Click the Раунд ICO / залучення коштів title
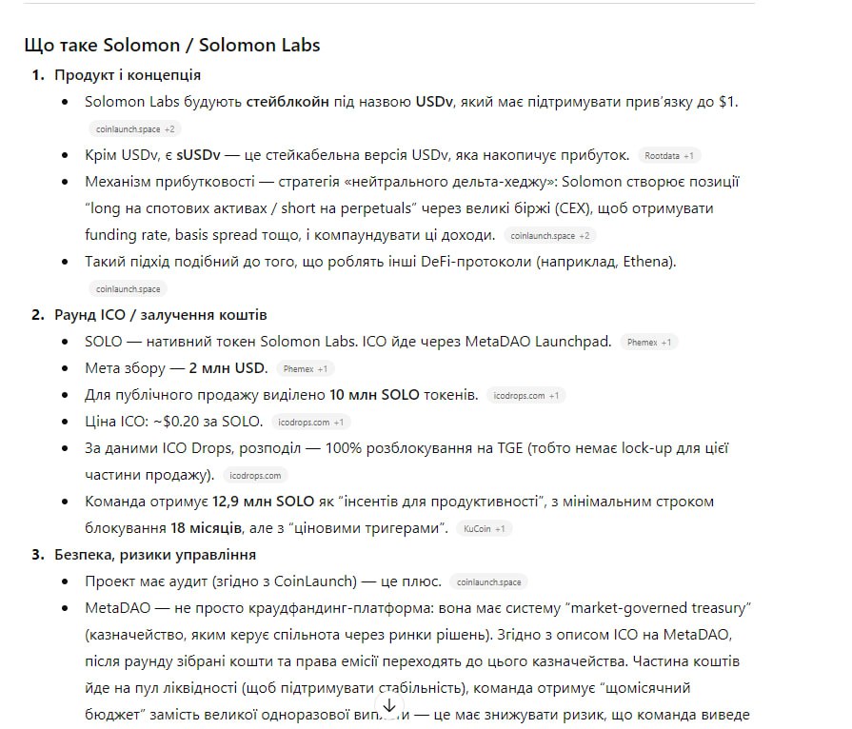The height and width of the screenshot is (729, 852). coord(161,315)
